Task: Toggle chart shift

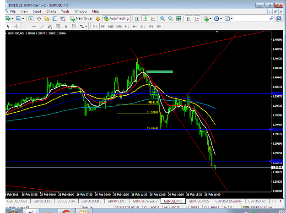Action: click(197, 19)
